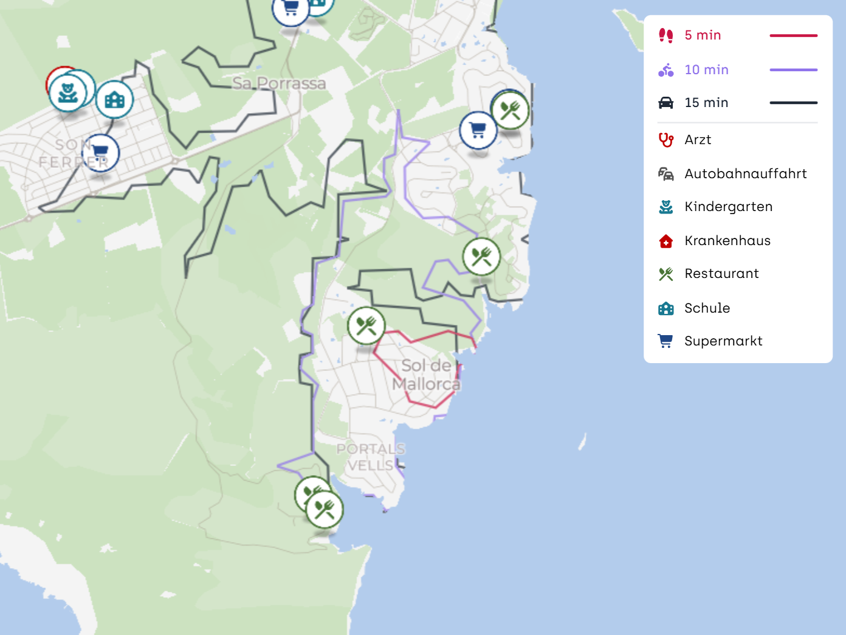Click the Kindergarten legend entry

pos(715,207)
